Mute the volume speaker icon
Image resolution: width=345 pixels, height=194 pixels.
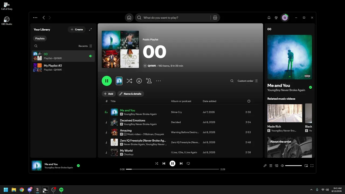click(x=282, y=166)
